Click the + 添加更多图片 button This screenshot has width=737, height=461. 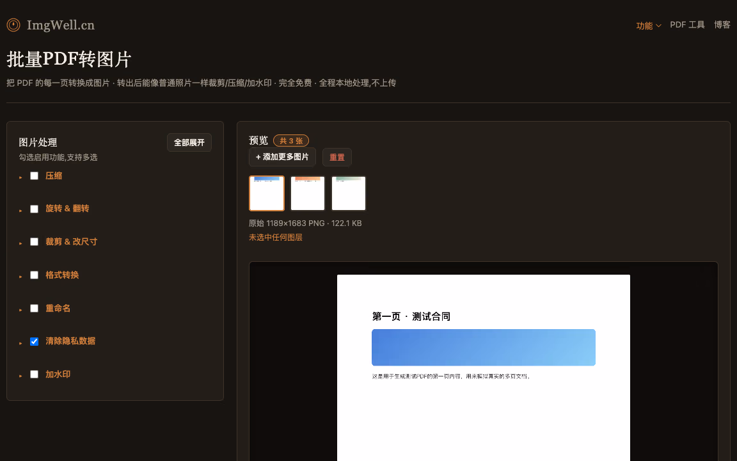[x=282, y=157]
